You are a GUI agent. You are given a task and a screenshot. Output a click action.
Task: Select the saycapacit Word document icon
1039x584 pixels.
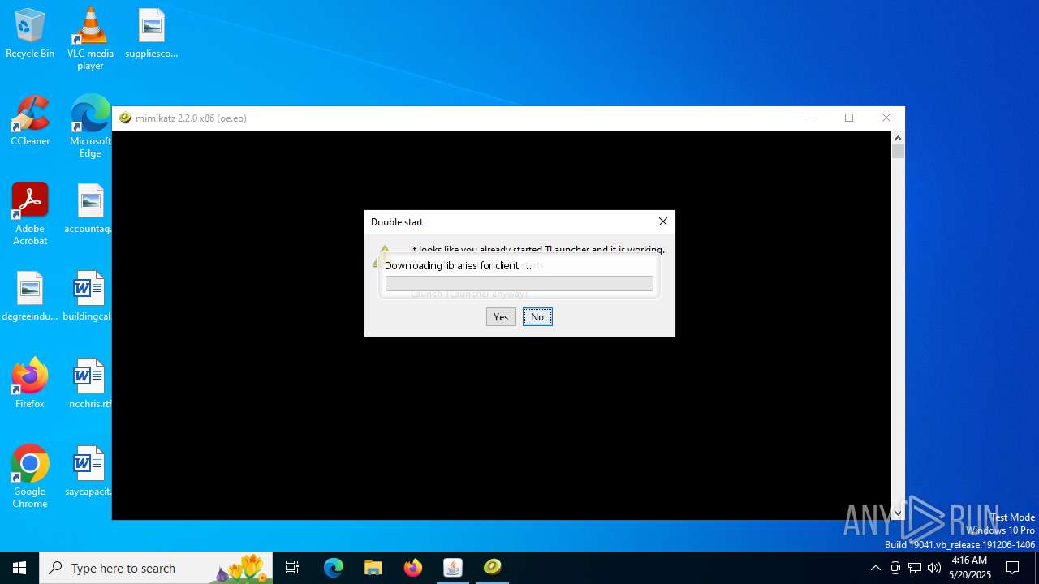coord(88,472)
